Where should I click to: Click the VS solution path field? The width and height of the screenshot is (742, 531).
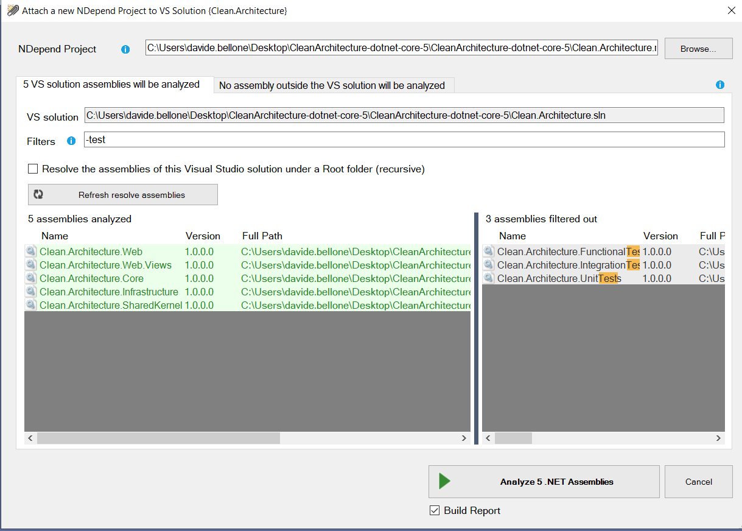tap(404, 115)
